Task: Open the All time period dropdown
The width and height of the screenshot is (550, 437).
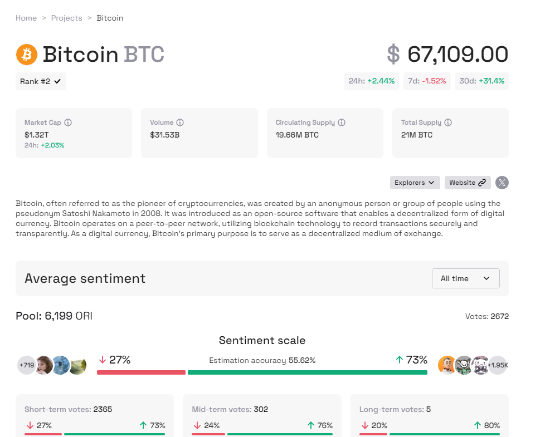Action: [465, 278]
